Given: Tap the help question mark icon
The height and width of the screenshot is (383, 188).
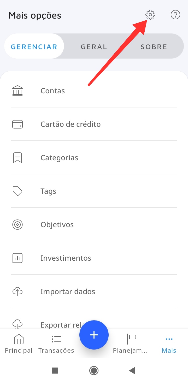Looking at the screenshot, I should pyautogui.click(x=175, y=15).
